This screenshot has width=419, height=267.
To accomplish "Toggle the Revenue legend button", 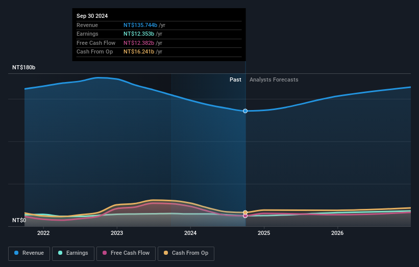I will [x=29, y=253].
